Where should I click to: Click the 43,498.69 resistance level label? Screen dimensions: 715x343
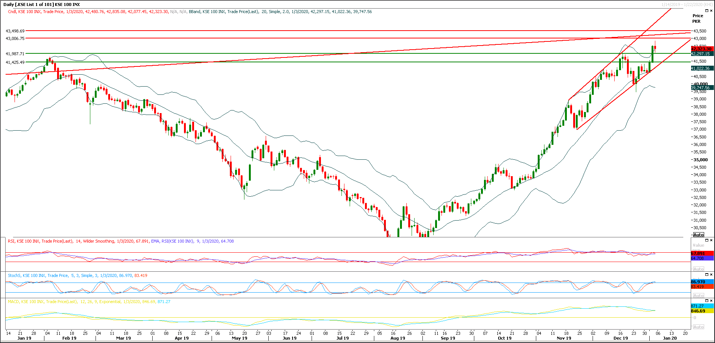(x=15, y=31)
